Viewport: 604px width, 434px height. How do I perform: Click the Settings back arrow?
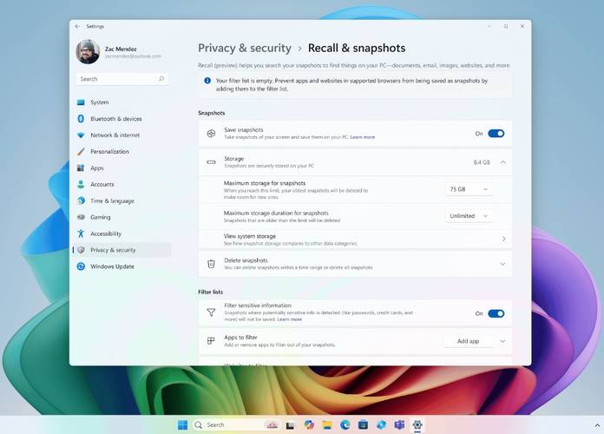[x=77, y=26]
